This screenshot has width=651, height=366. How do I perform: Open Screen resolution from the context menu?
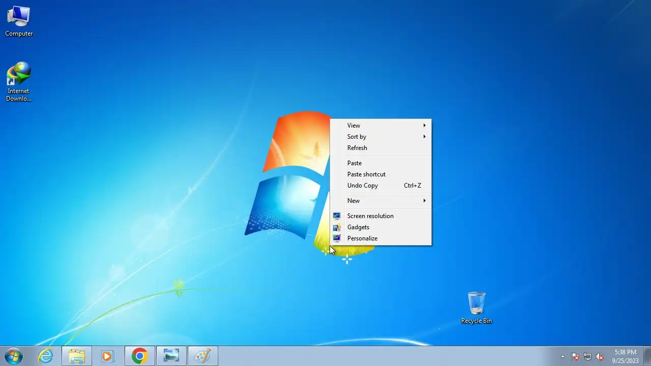380,216
